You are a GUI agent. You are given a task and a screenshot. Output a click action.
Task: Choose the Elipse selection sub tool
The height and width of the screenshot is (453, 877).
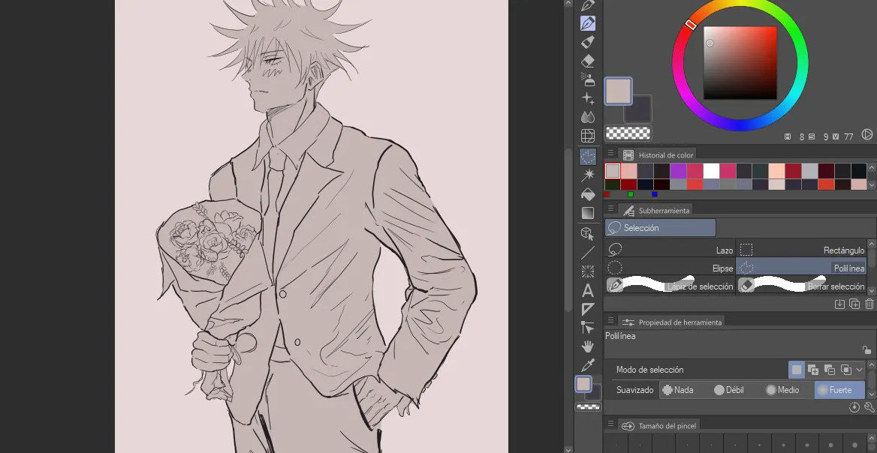(x=670, y=268)
